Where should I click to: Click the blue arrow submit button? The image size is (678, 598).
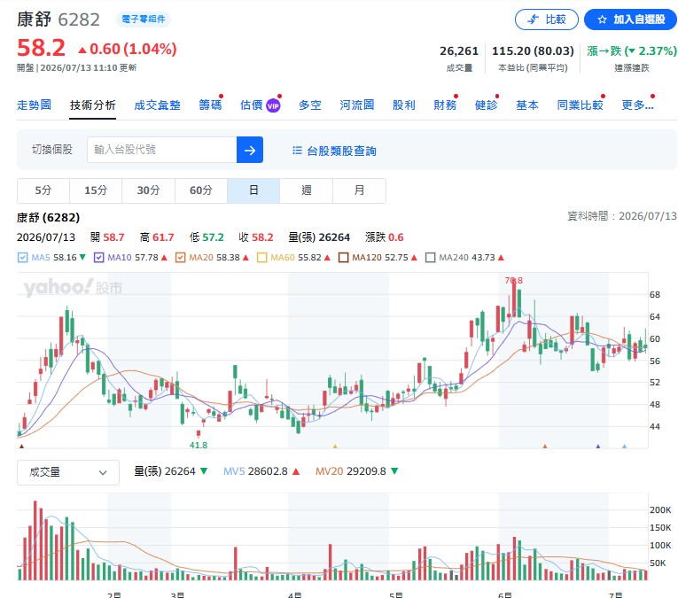pos(250,150)
